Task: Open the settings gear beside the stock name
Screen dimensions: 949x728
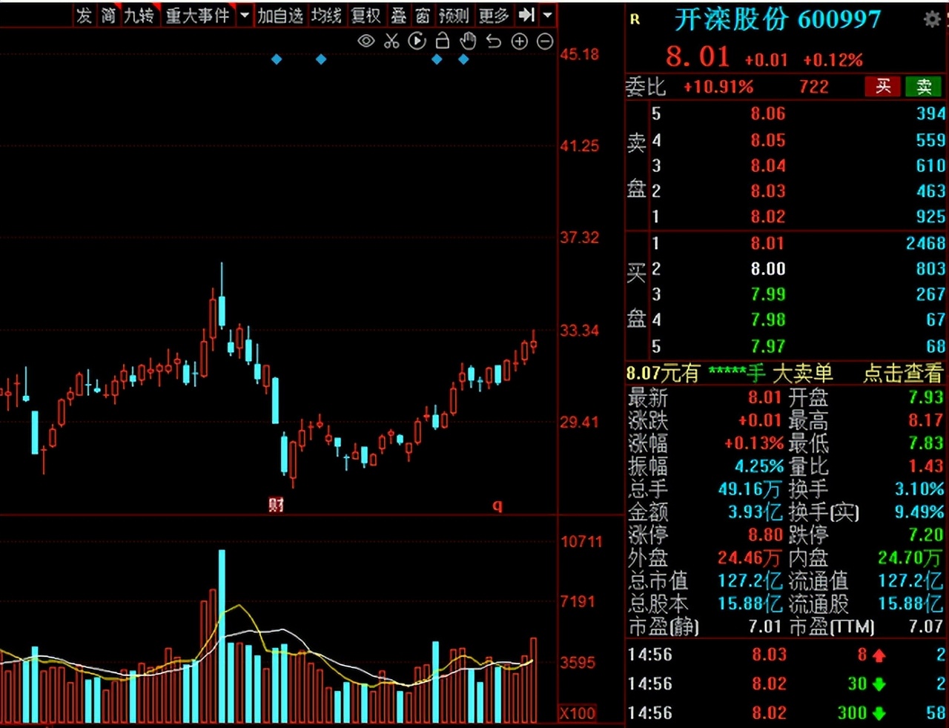Action: [x=932, y=20]
